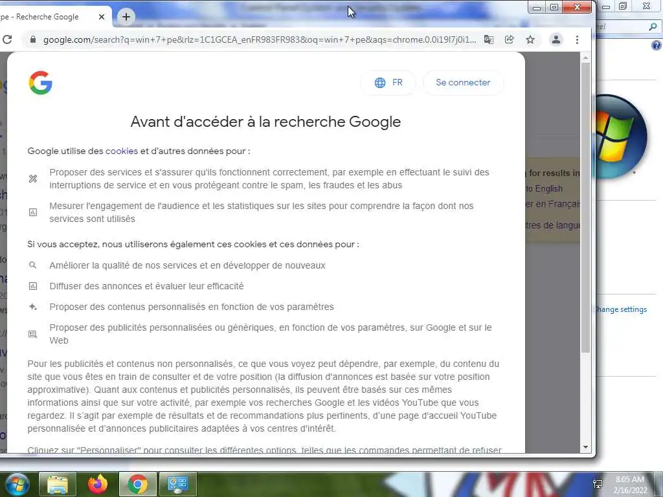Click the URL address bar
Viewport: 663px width, 497px height.
coord(259,39)
